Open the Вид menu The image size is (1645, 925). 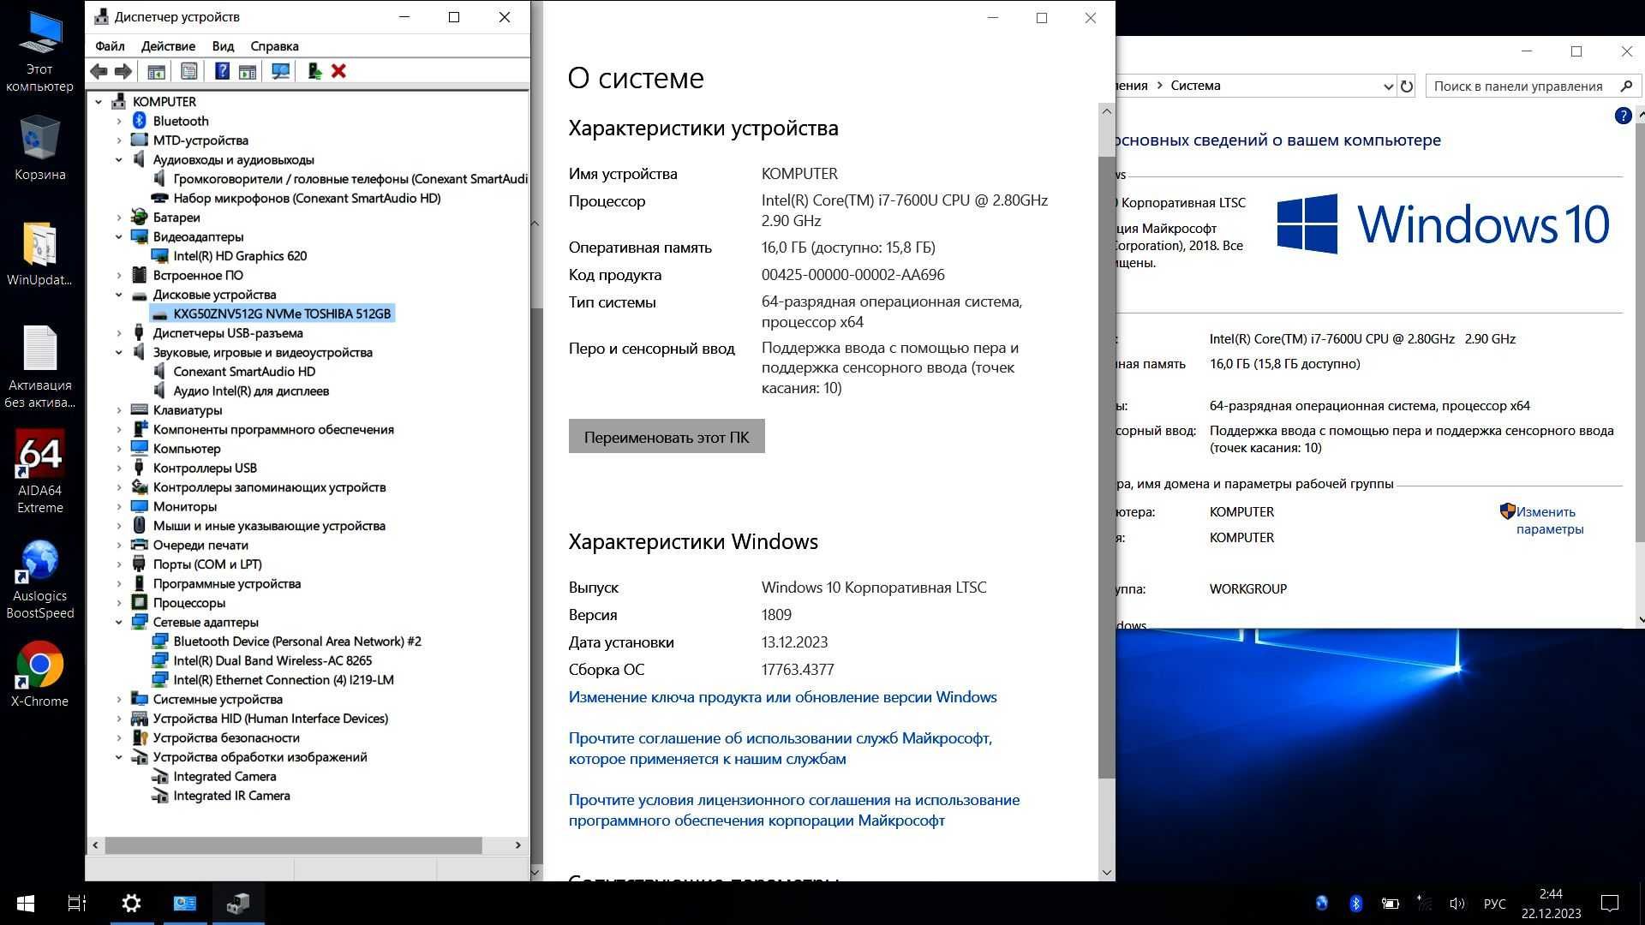pos(223,46)
